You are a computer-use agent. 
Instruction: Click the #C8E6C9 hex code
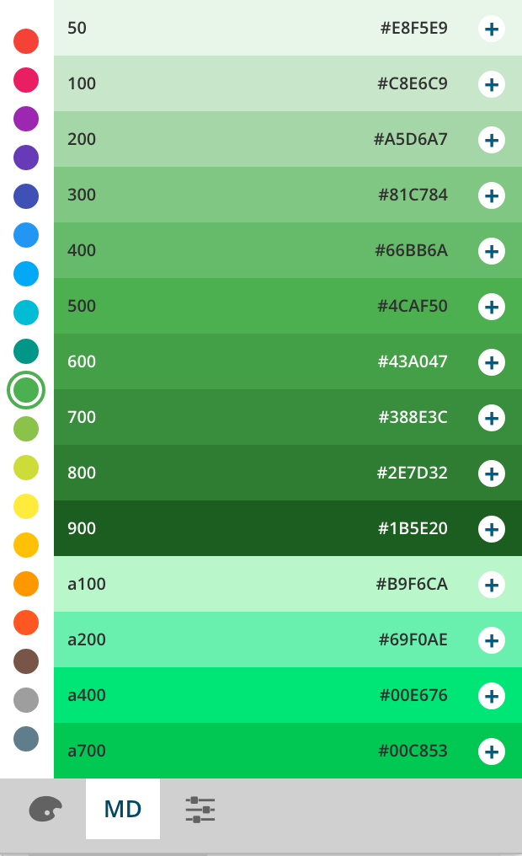point(413,84)
